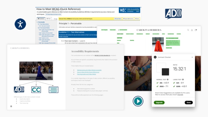208x117 pixels.
Task: Click the small AD icon in the slide
Action: [19, 90]
